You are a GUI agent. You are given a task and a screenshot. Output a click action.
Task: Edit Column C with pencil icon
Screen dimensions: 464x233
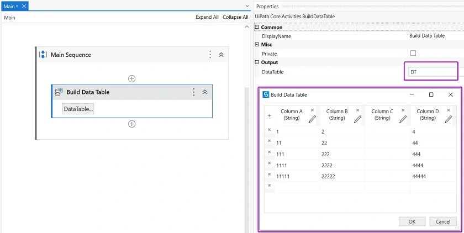coord(403,119)
